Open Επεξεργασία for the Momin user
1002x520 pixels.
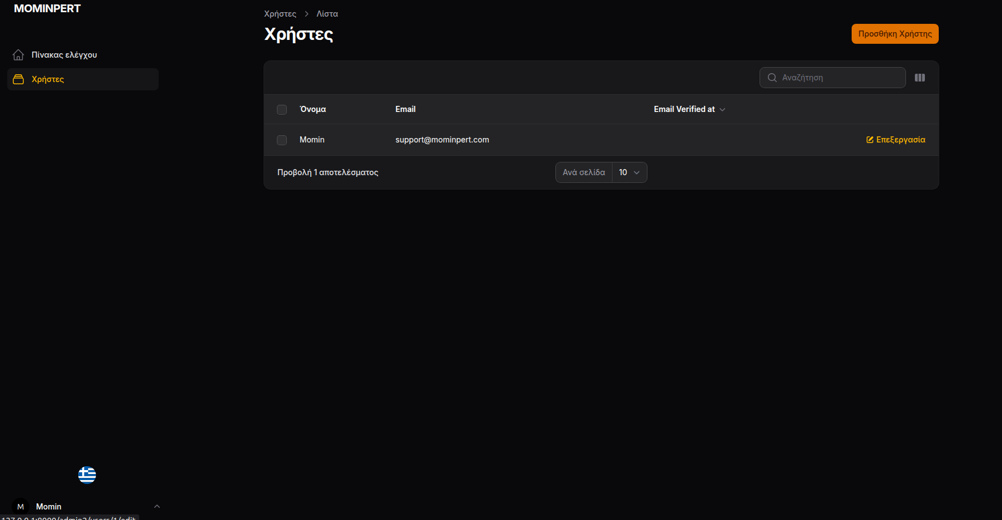[x=900, y=140]
